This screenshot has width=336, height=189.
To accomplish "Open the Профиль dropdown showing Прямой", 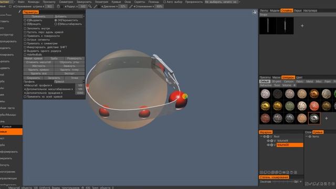I will (x=69, y=82).
